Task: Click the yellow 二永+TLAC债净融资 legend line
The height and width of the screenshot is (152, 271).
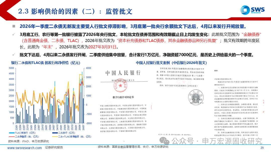Action: 55,136
